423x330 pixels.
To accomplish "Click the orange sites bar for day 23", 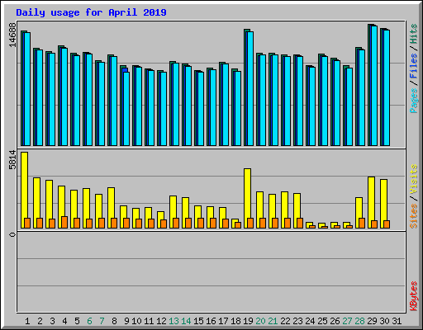I will coord(300,224).
